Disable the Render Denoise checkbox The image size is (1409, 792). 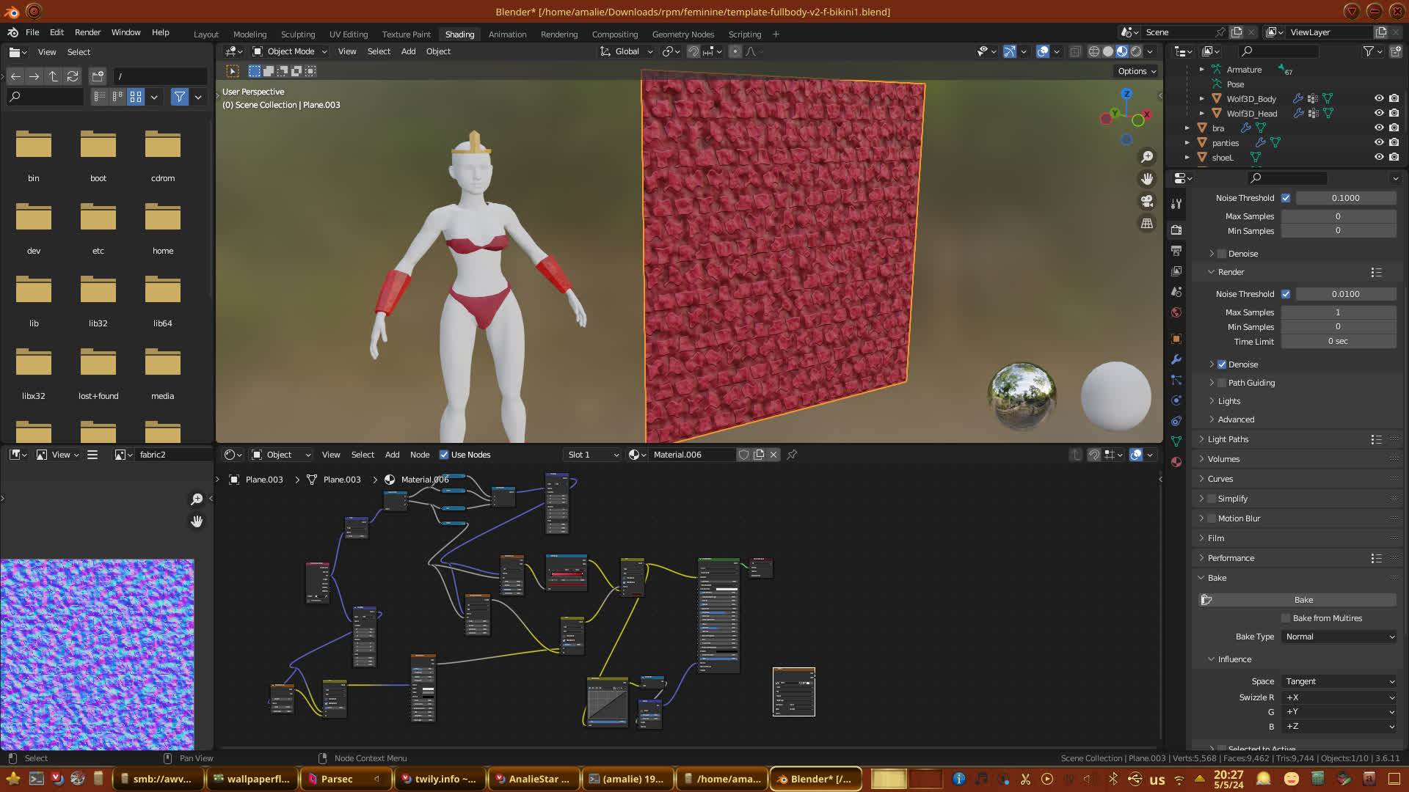click(x=1222, y=364)
